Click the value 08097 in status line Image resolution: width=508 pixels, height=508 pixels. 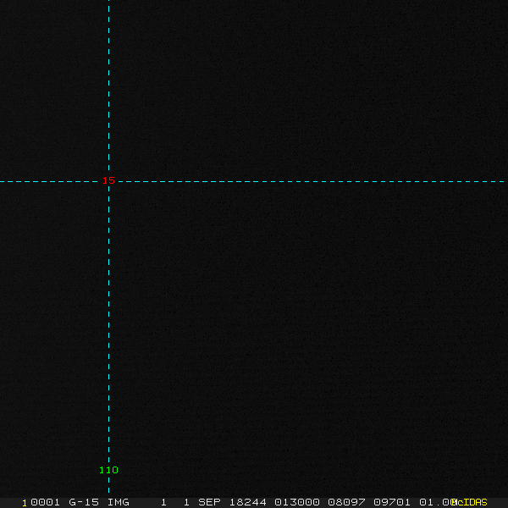[x=346, y=502]
